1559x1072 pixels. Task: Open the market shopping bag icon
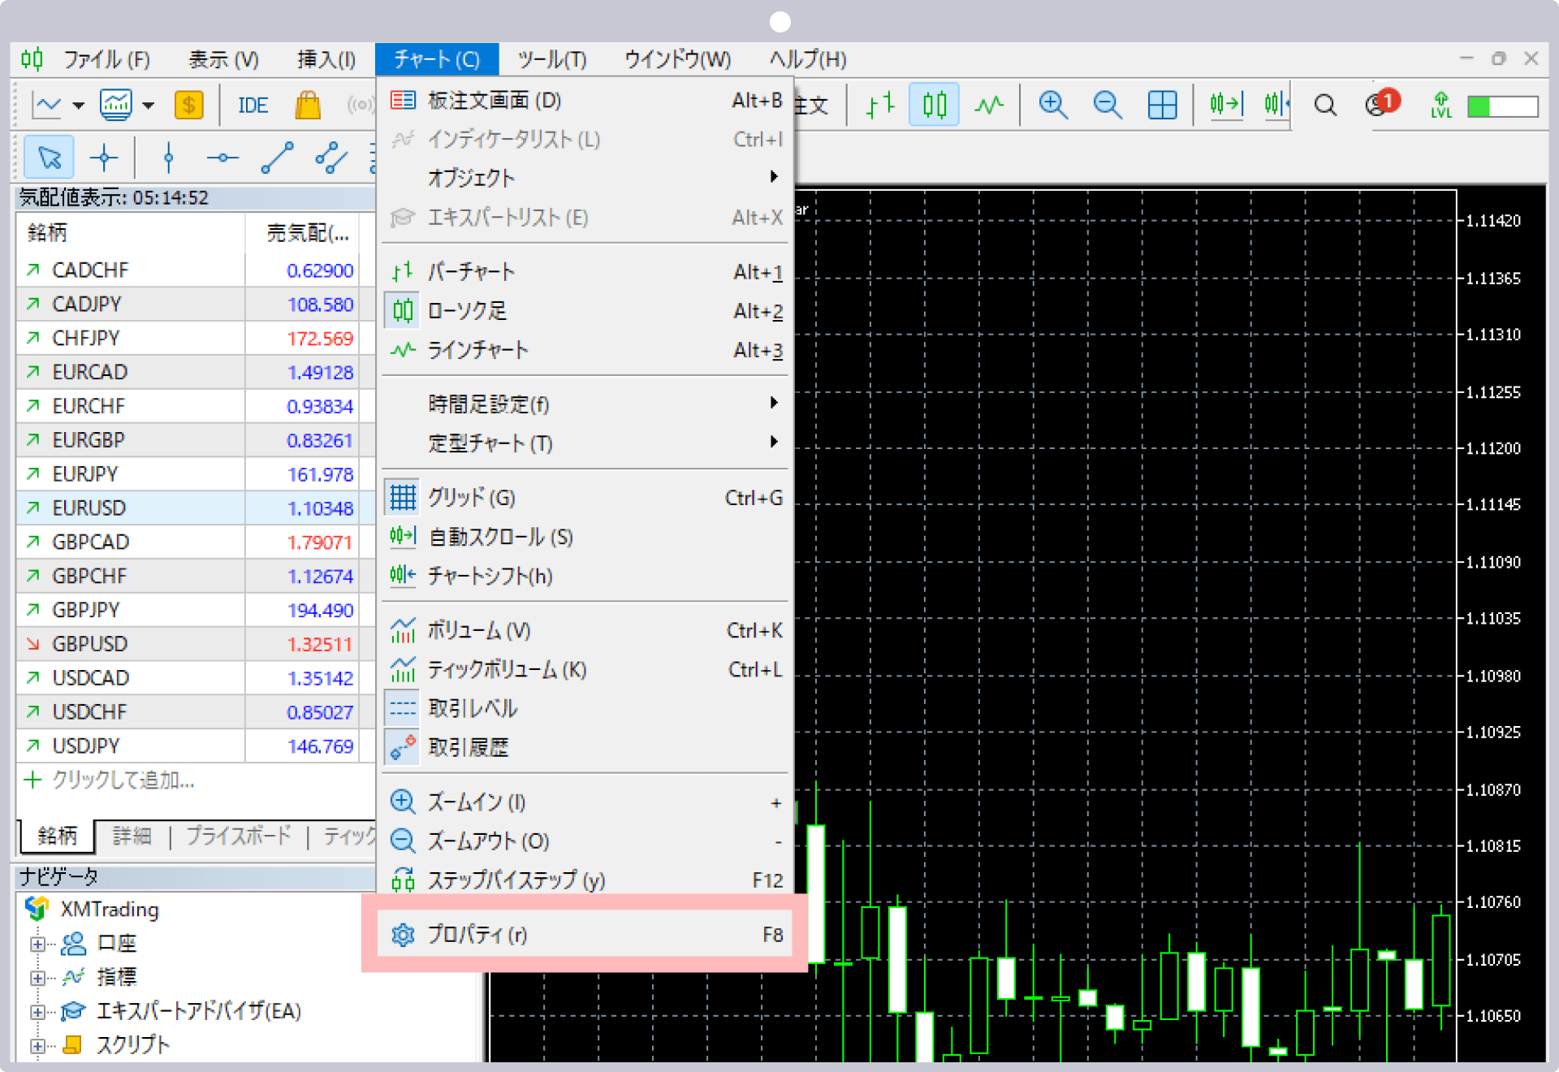point(308,105)
